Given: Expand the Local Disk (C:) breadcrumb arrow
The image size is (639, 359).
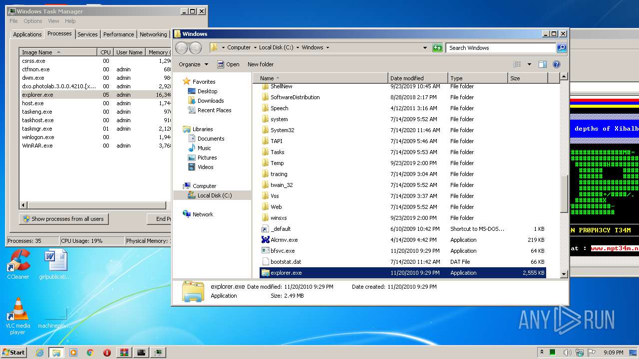Looking at the screenshot, I should (298, 47).
